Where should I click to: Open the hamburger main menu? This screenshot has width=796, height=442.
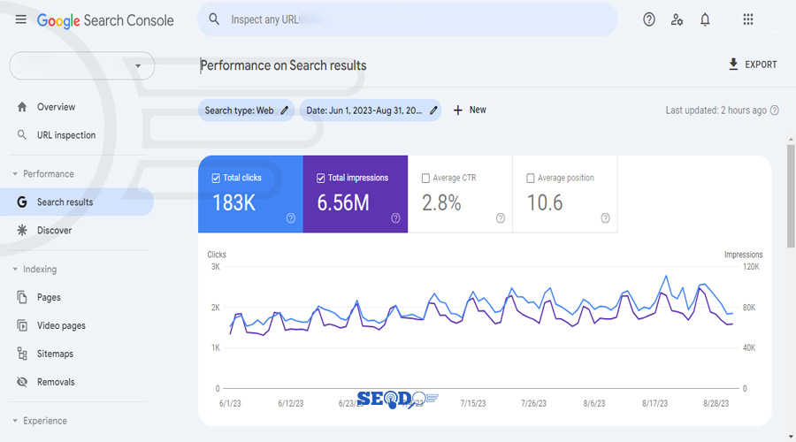point(20,19)
